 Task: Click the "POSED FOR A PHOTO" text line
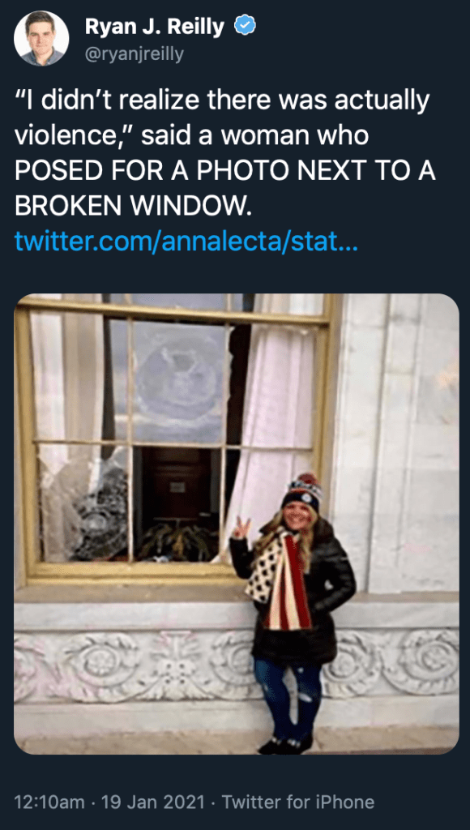[225, 171]
